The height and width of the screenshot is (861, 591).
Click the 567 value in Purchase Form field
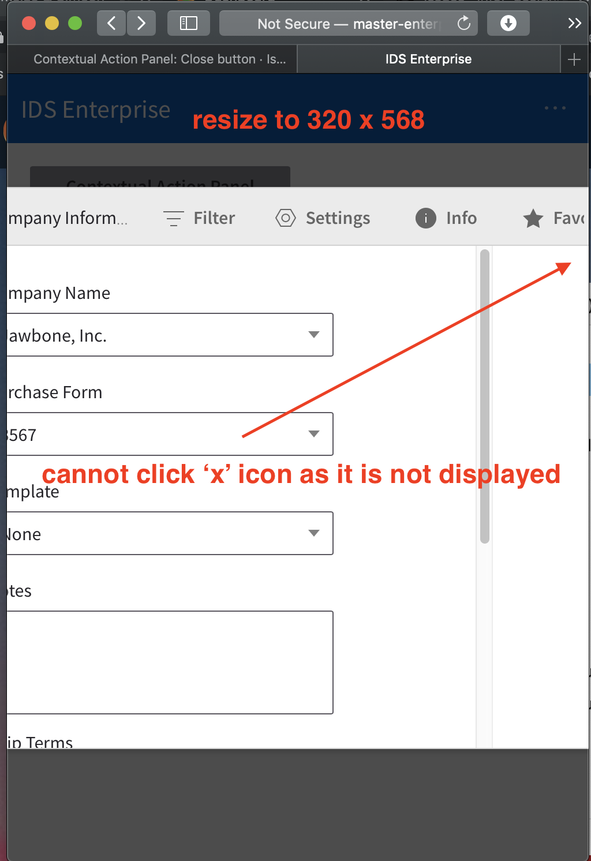coord(22,435)
